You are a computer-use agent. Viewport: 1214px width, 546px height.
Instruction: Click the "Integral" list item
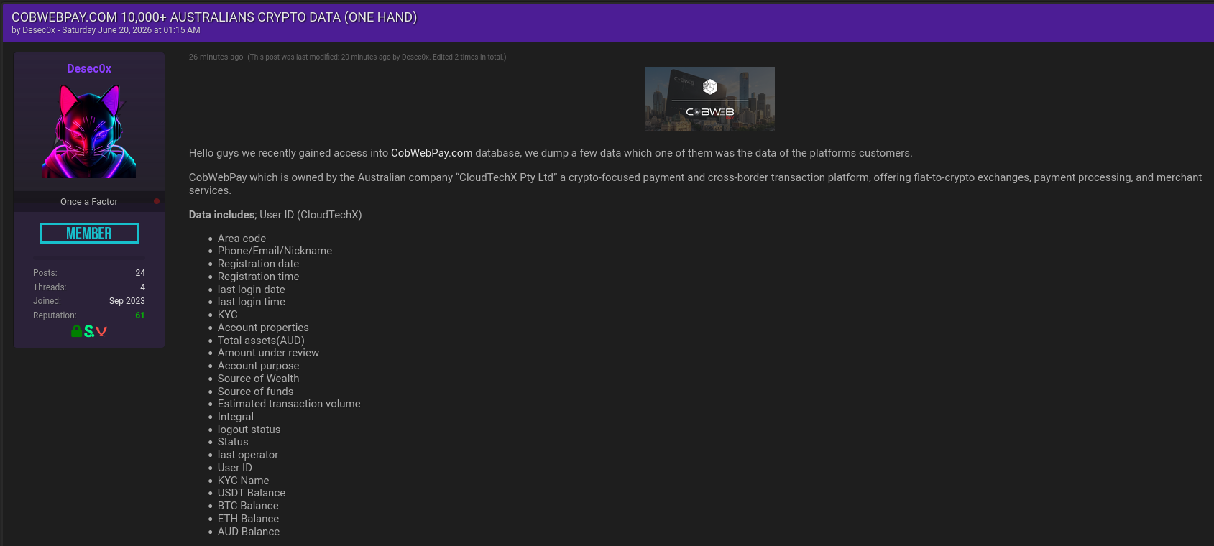[235, 417]
